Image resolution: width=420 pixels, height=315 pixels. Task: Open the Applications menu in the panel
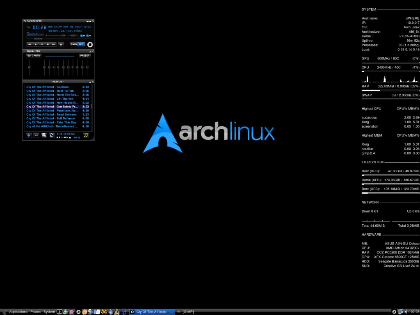18,312
